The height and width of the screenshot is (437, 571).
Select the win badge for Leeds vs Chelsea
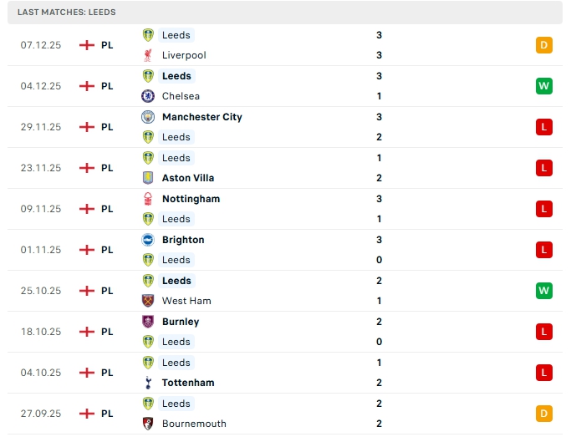tap(544, 86)
